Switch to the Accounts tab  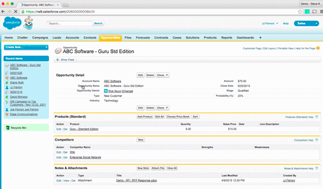(x=72, y=37)
